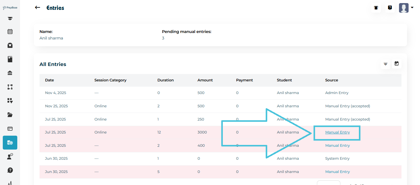
Task: Click the Source column header
Action: tap(331, 80)
